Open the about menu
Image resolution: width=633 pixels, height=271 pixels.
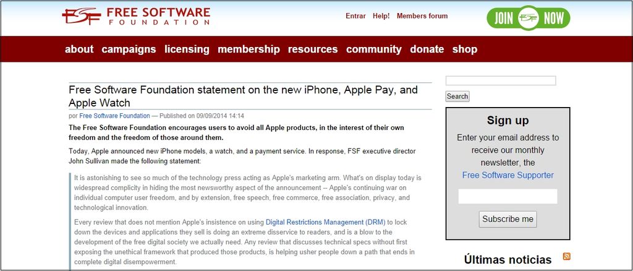79,49
